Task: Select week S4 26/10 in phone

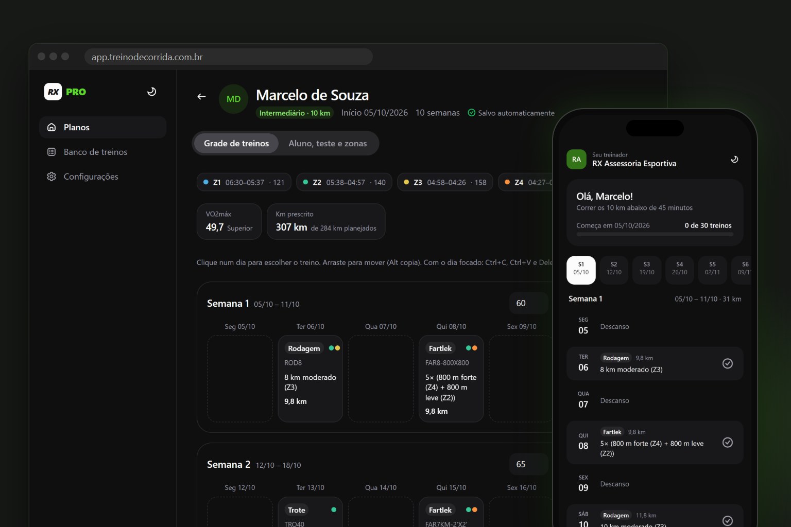Action: coord(680,270)
